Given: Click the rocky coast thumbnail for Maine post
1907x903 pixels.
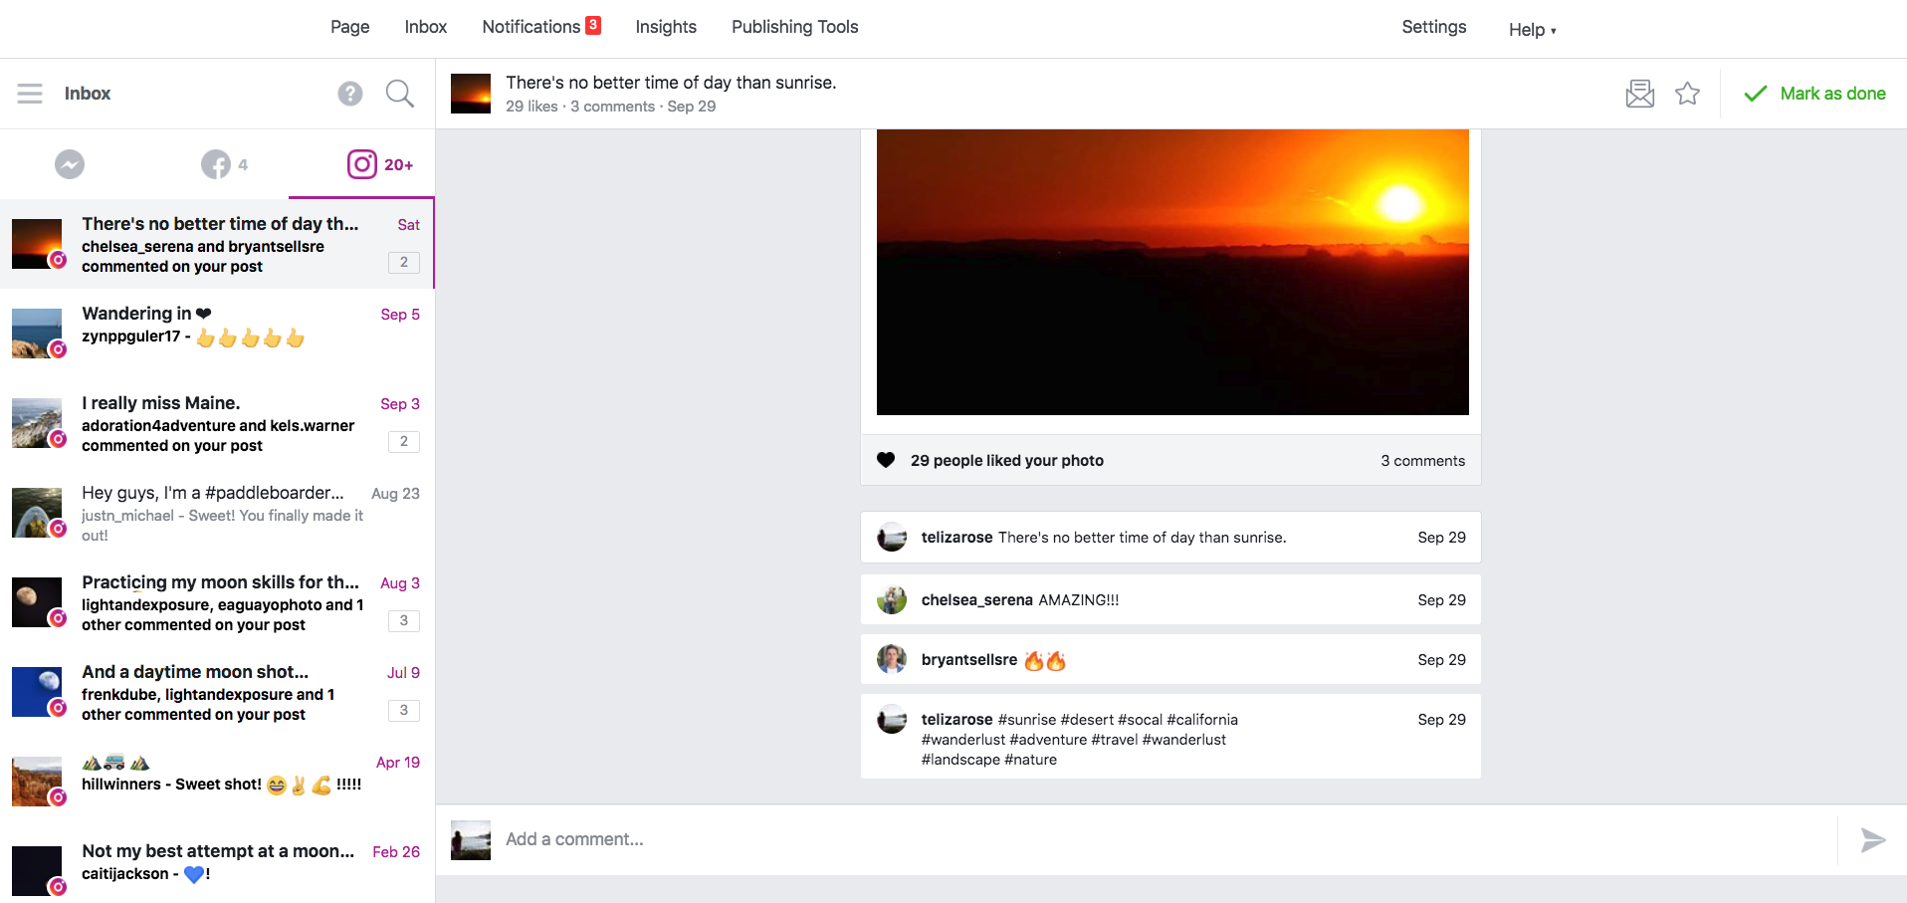Looking at the screenshot, I should [x=37, y=423].
